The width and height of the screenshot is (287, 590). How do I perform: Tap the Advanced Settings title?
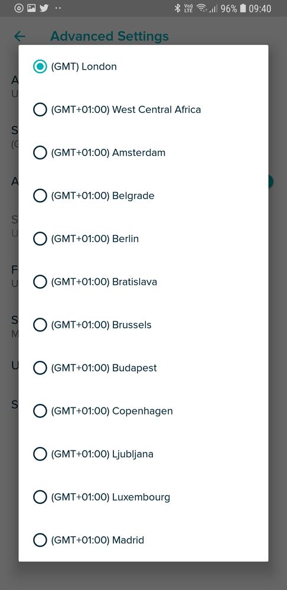[x=109, y=37]
